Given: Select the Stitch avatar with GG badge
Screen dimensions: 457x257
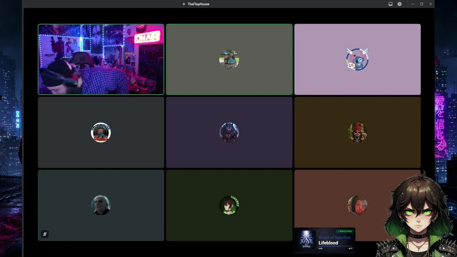Looking at the screenshot, I should click(357, 59).
